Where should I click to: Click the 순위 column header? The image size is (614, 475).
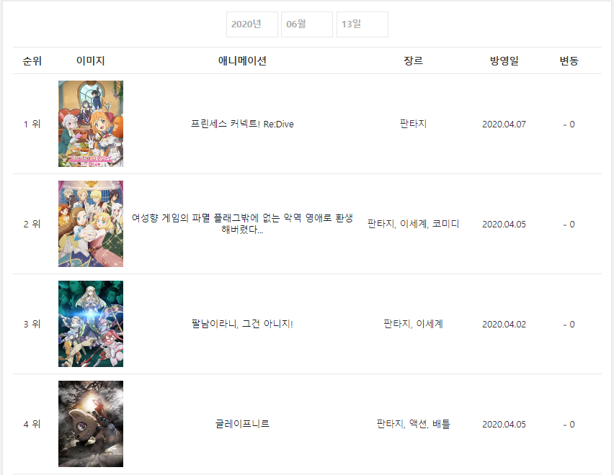[x=32, y=61]
